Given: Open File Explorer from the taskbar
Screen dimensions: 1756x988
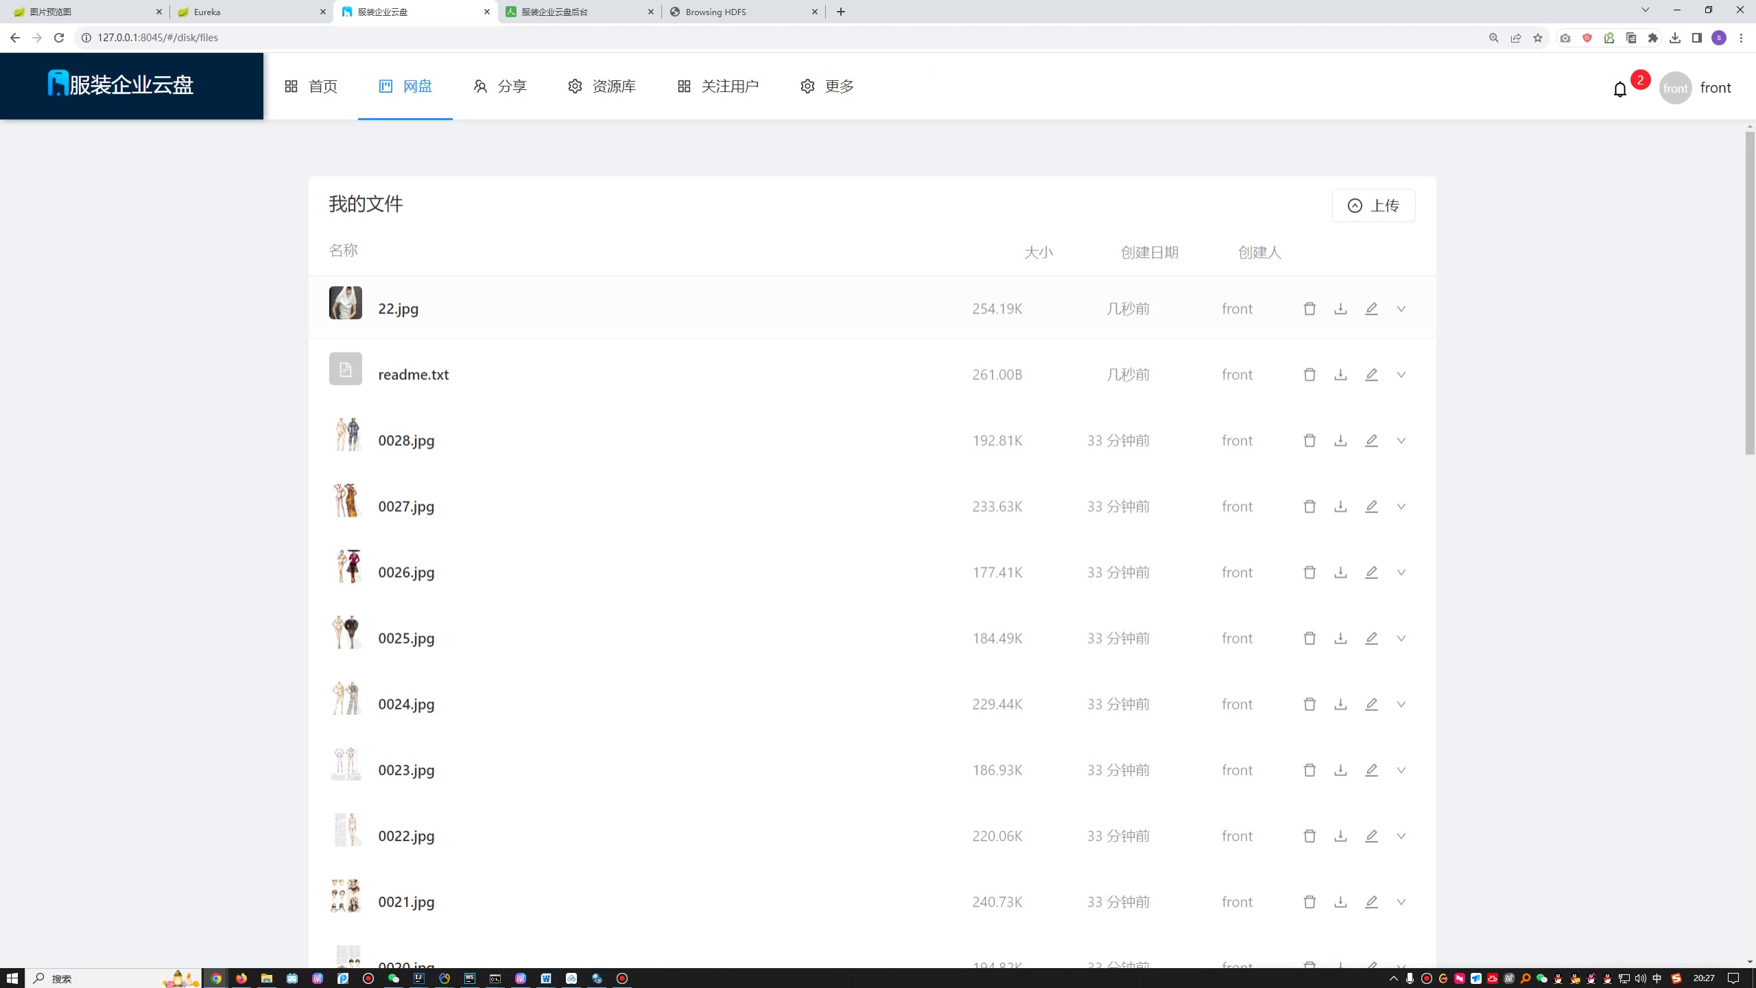Looking at the screenshot, I should 267,978.
